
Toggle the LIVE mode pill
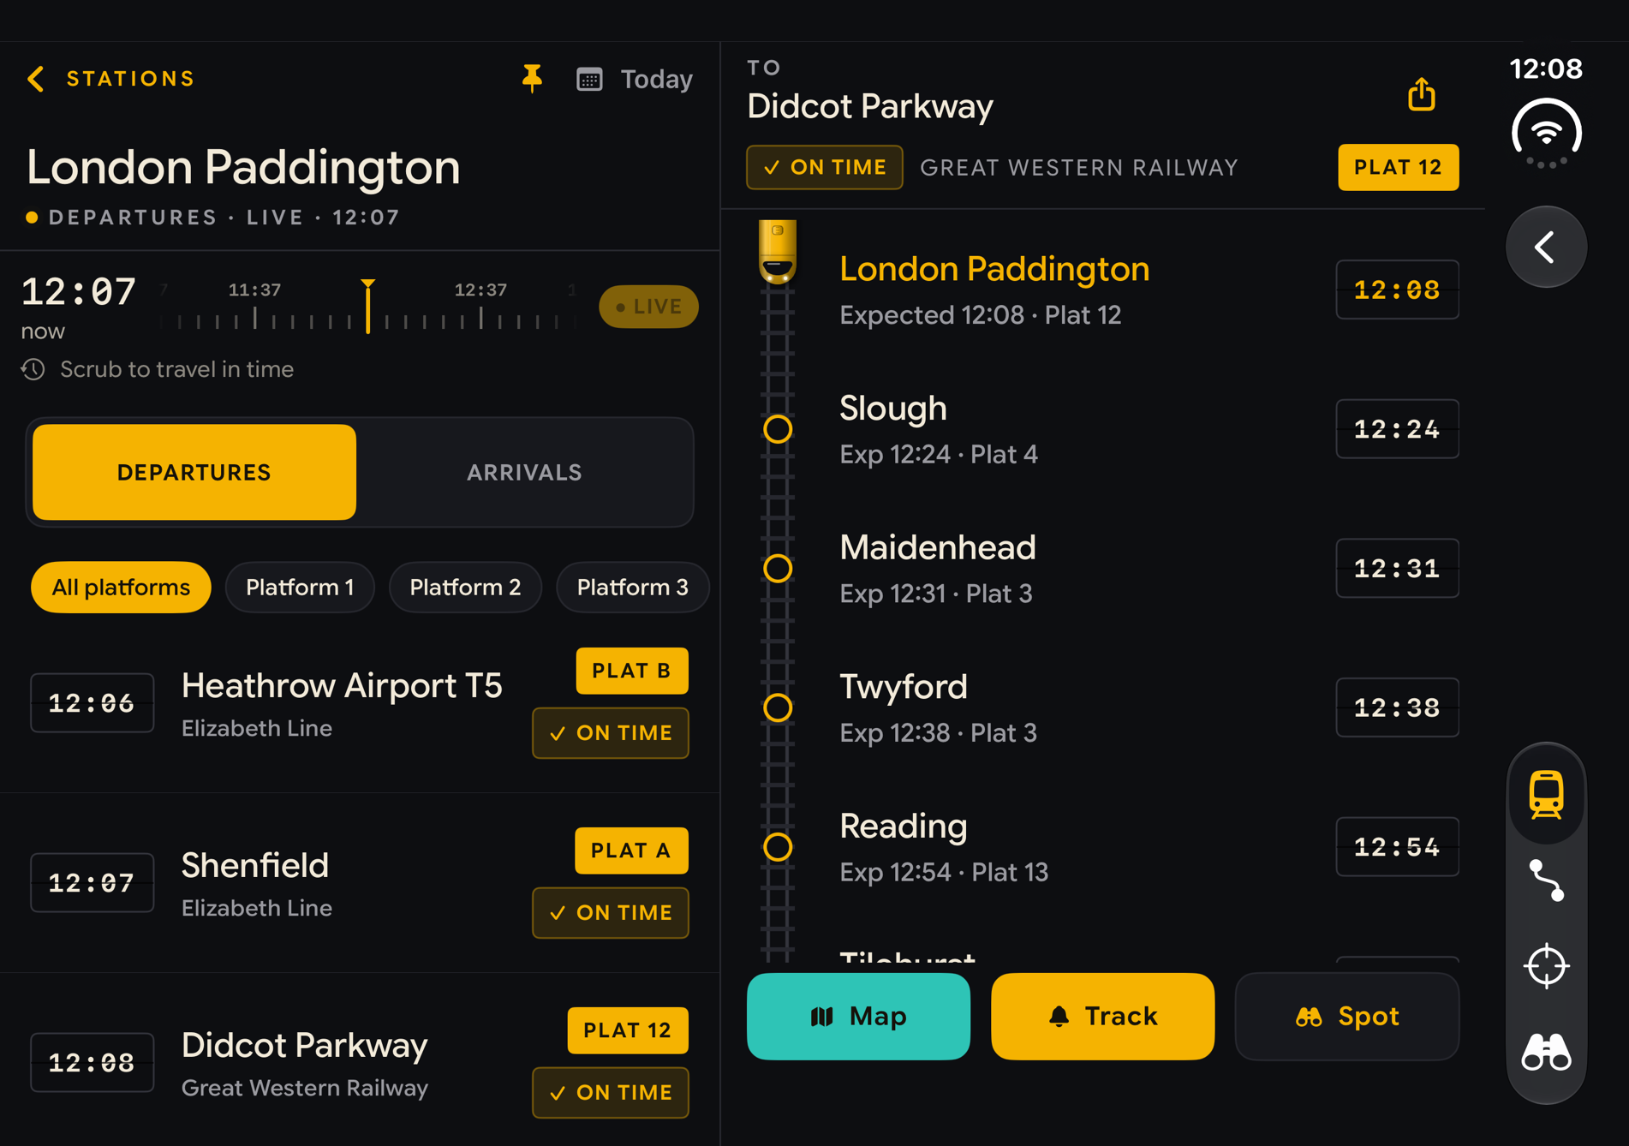tap(648, 307)
